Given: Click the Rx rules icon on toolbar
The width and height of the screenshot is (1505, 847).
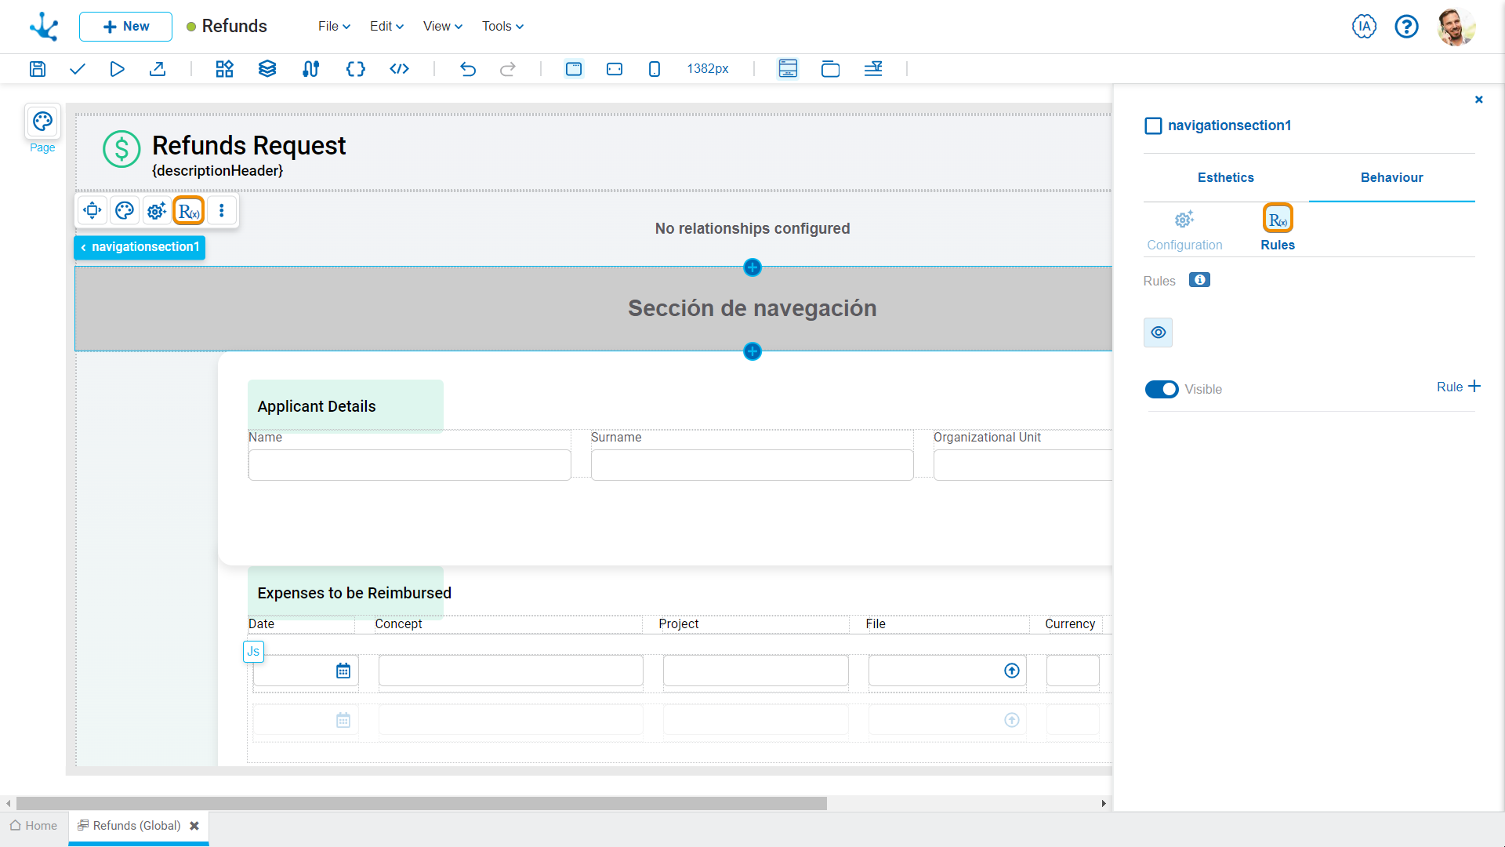Looking at the screenshot, I should click(x=187, y=211).
